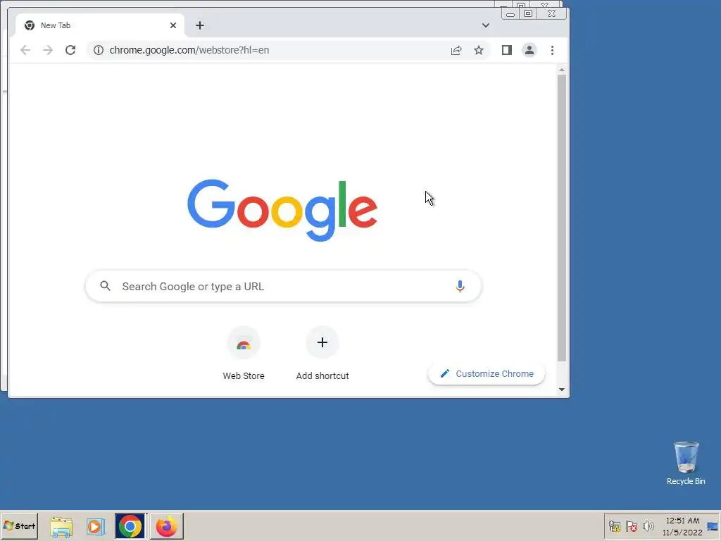Open the side panel
The height and width of the screenshot is (541, 721).
tap(507, 50)
